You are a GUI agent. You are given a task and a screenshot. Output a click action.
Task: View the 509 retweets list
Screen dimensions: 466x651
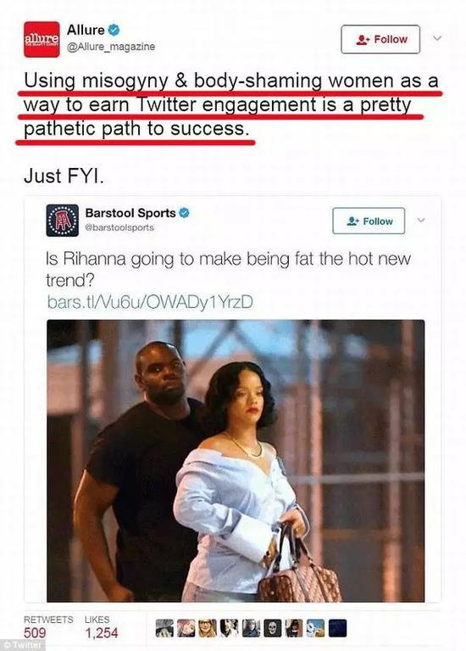[48, 626]
